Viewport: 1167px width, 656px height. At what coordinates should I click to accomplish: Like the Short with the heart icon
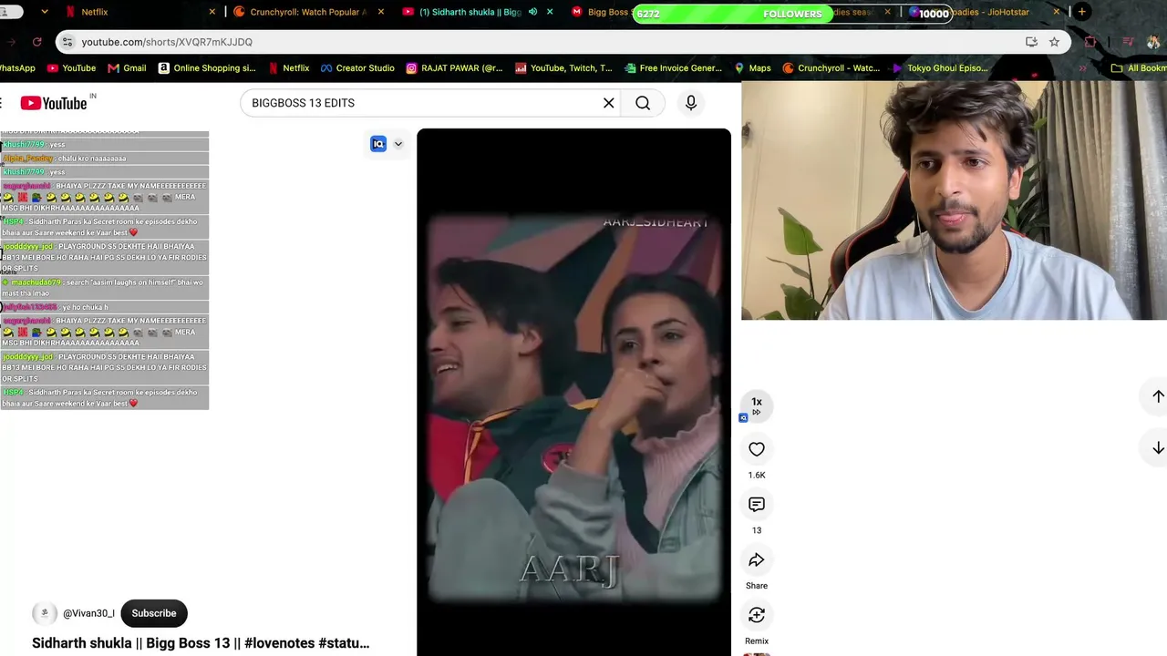click(757, 449)
